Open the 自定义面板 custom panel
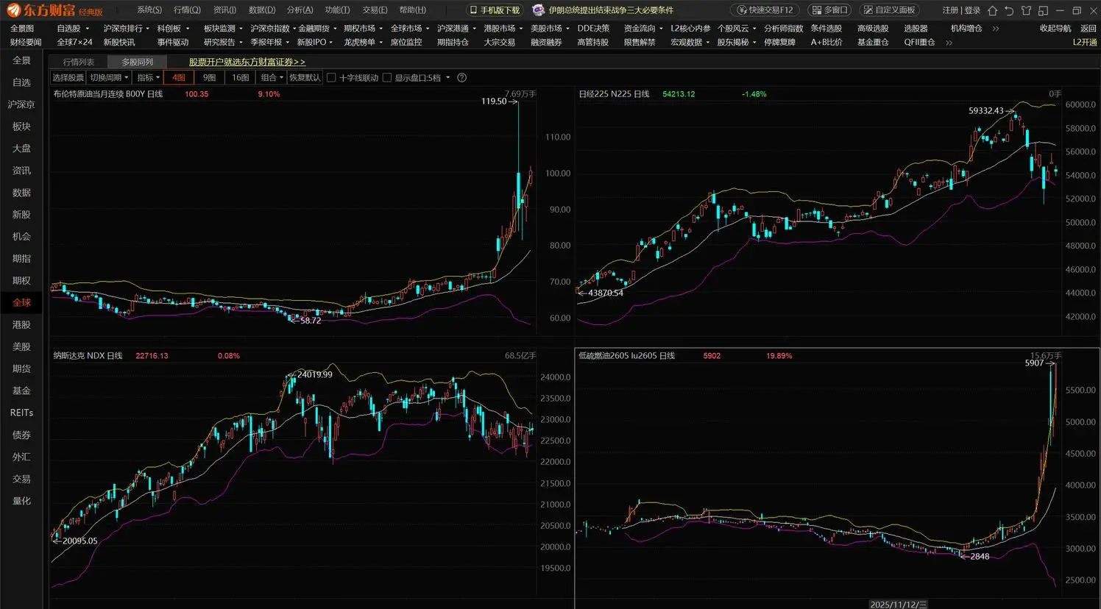Image resolution: width=1101 pixels, height=609 pixels. (x=889, y=10)
